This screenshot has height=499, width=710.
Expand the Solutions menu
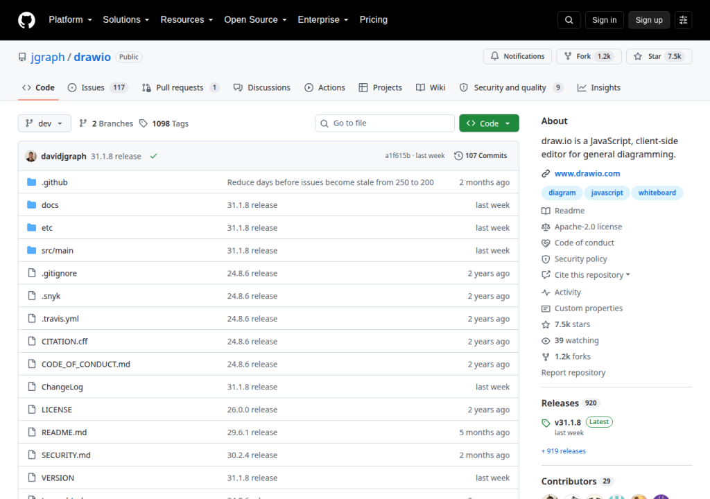(x=126, y=19)
